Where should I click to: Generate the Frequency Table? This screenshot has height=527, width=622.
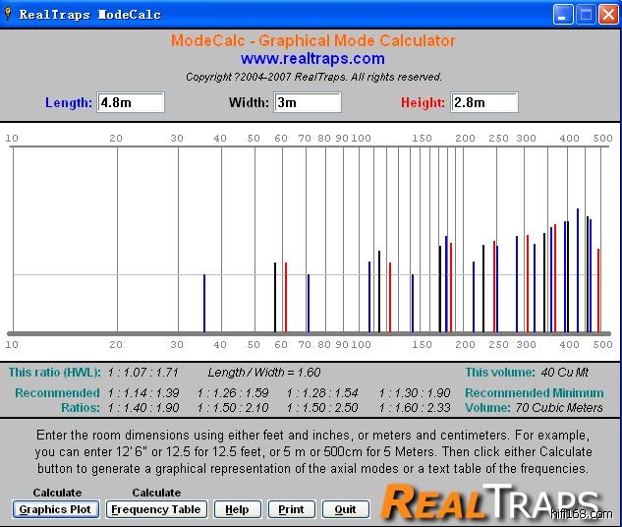point(157,509)
